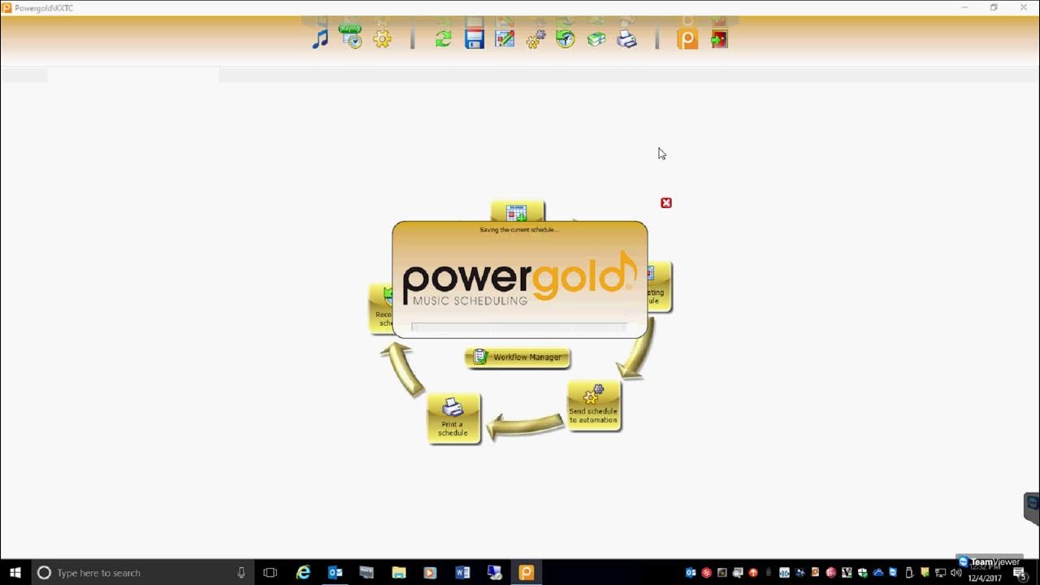Switch to Powergold taskbar button
The height and width of the screenshot is (585, 1040).
pyautogui.click(x=526, y=573)
